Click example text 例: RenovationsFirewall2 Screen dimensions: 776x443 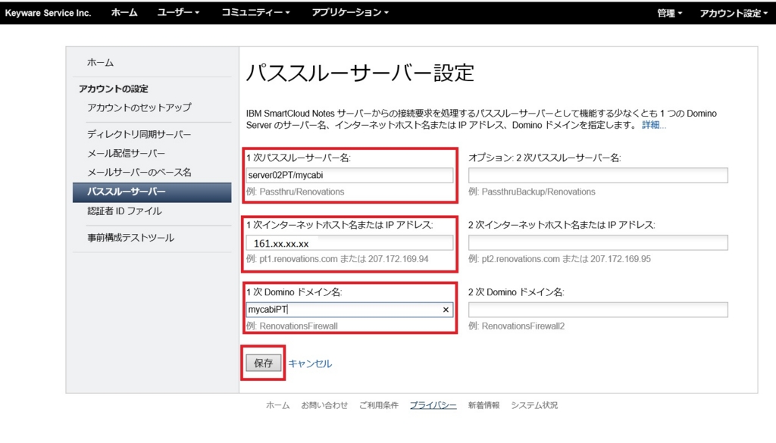click(516, 326)
